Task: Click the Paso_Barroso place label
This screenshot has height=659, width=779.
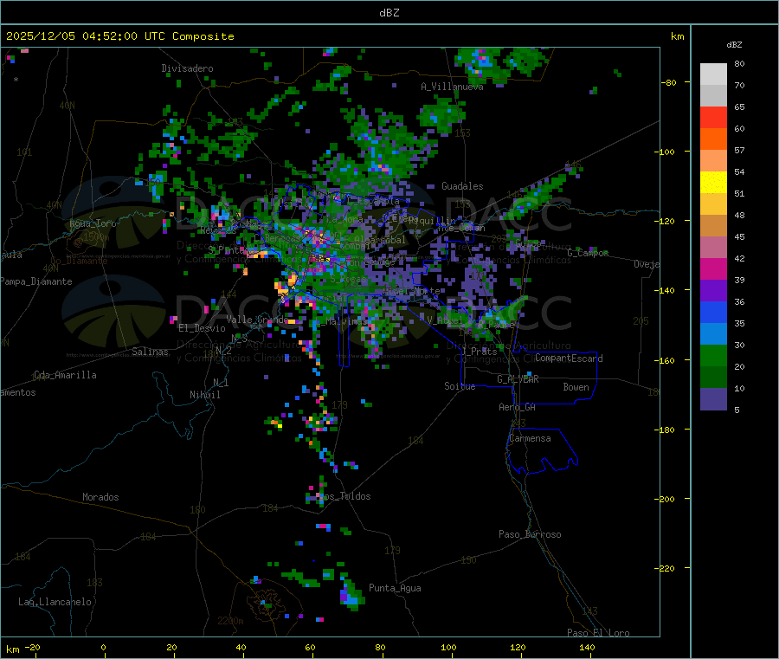Action: click(x=530, y=535)
